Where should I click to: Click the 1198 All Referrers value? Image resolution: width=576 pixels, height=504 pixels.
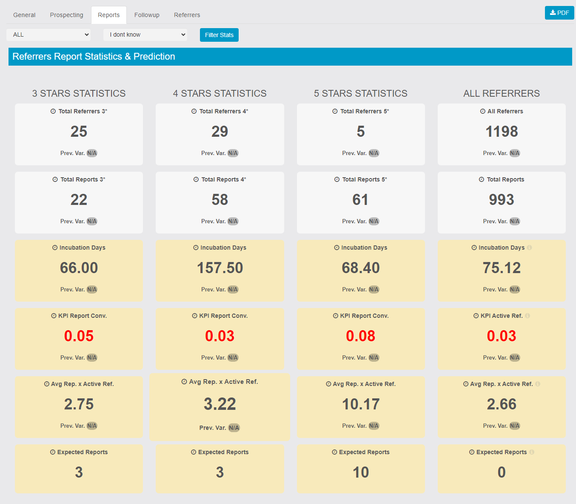pyautogui.click(x=502, y=132)
